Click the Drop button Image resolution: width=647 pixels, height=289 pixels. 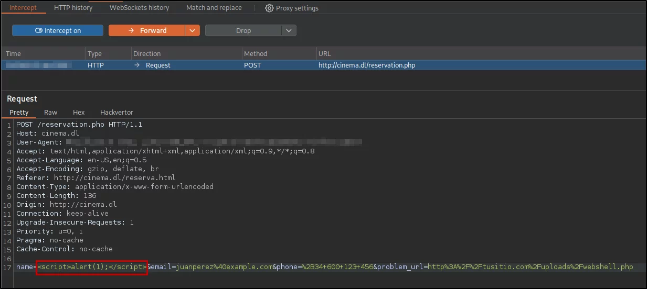pos(243,30)
